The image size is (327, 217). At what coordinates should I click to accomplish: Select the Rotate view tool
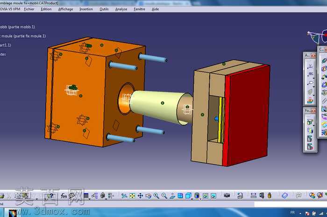pos(149,196)
